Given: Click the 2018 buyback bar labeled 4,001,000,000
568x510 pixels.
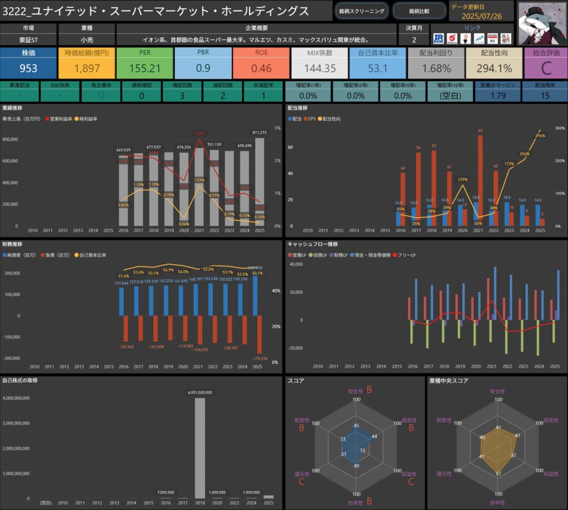Looking at the screenshot, I should 200,448.
